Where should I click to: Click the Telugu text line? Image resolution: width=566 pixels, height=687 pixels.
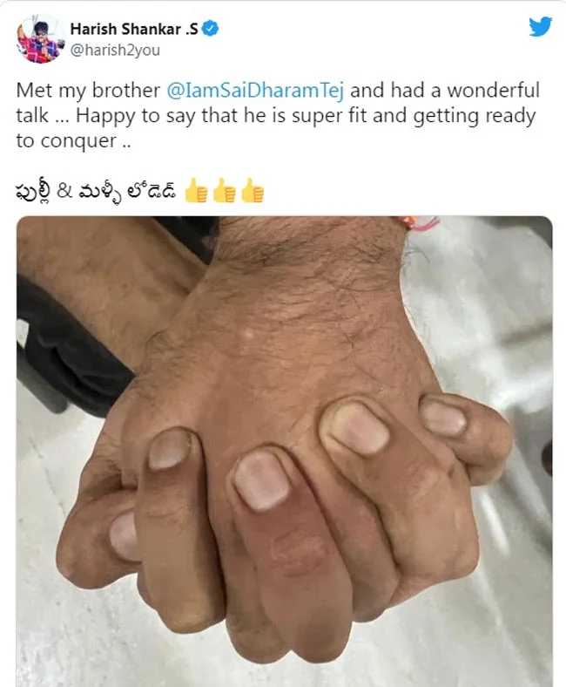97,192
